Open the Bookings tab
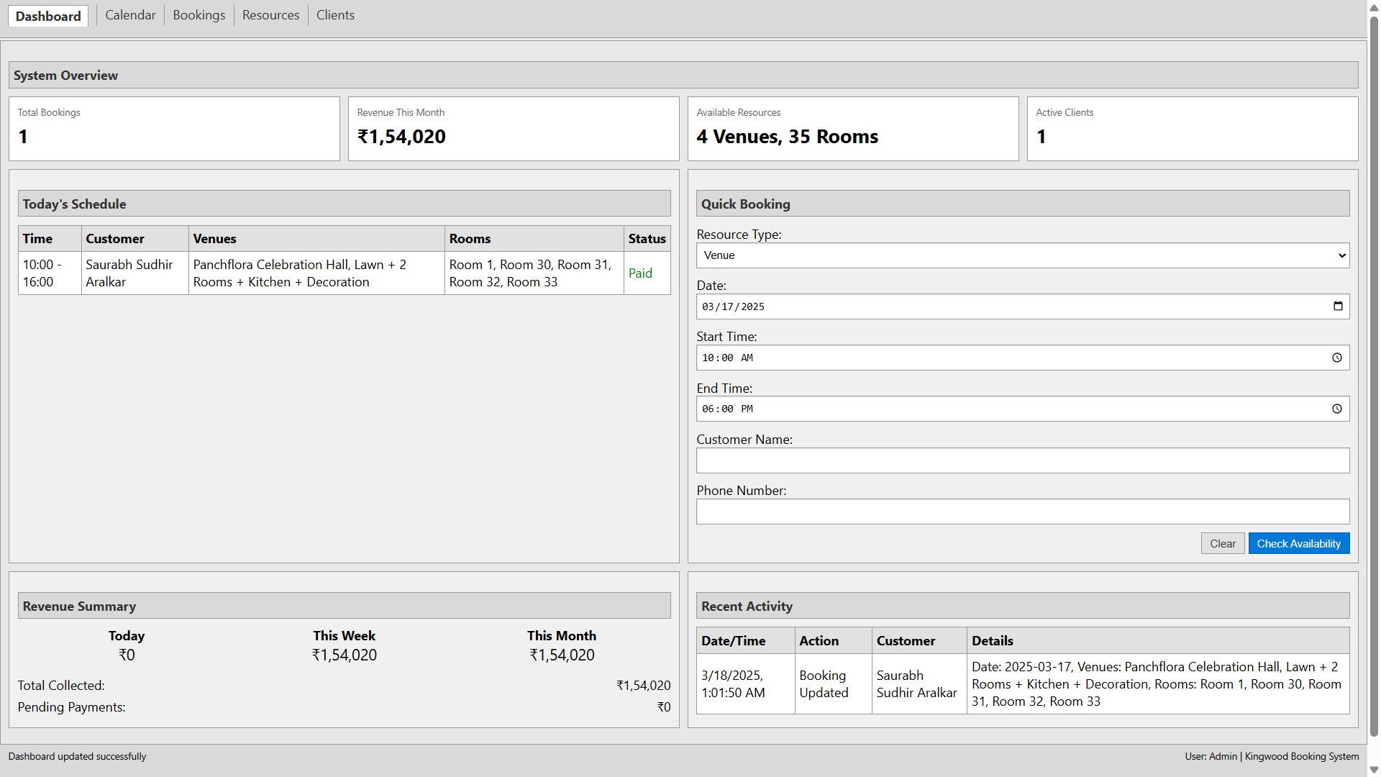This screenshot has width=1381, height=777. tap(199, 15)
